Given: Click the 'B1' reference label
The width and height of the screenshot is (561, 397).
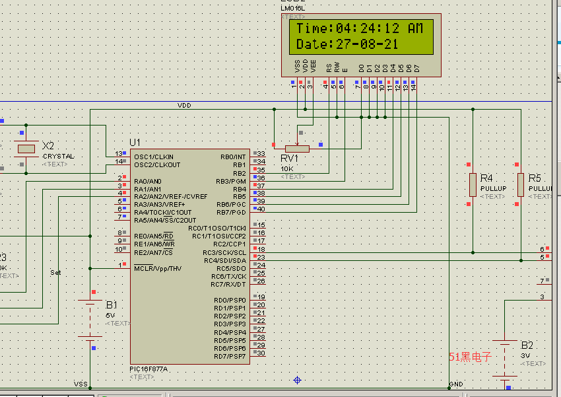Looking at the screenshot, I should [x=112, y=305].
